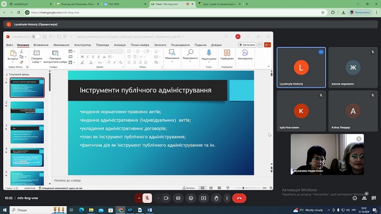Open the Анімація ribbon tab
381x214 pixels.
pyautogui.click(x=120, y=45)
